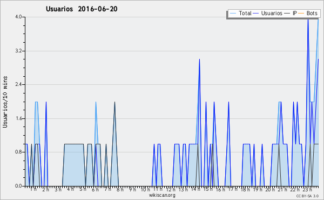Click the chart title 'Usuarios 2016-06-20'
Screen dimensions: 324x200
pos(82,9)
